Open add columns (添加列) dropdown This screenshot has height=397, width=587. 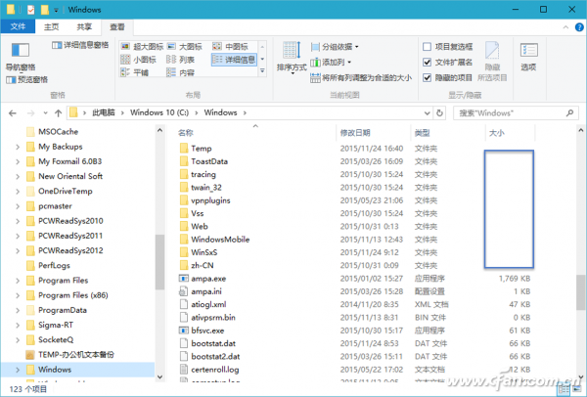pos(331,63)
